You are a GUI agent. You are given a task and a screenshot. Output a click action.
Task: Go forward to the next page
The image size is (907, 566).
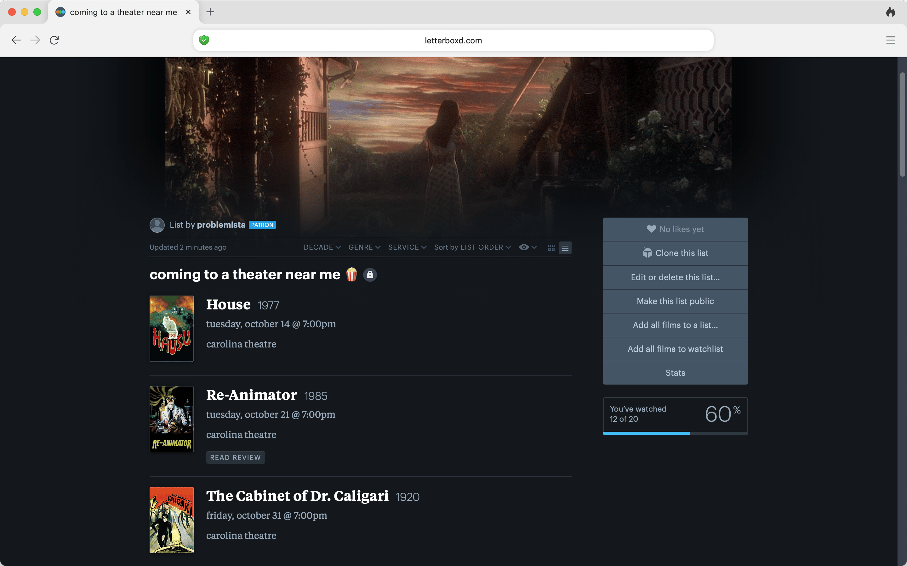point(35,40)
